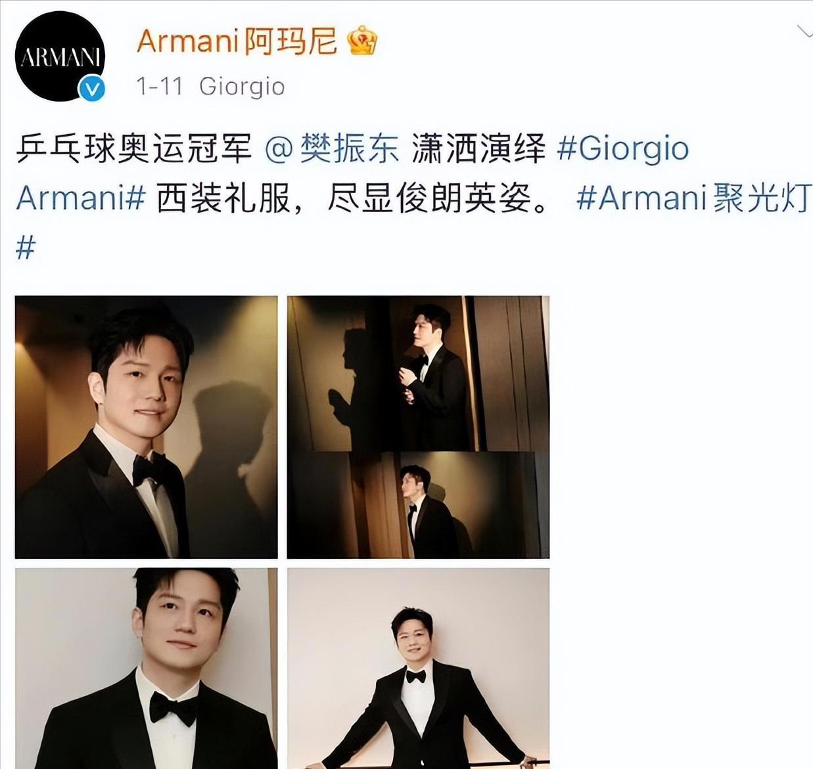Open the white-background bow tie portrait
The image size is (813, 769).
tap(146, 669)
